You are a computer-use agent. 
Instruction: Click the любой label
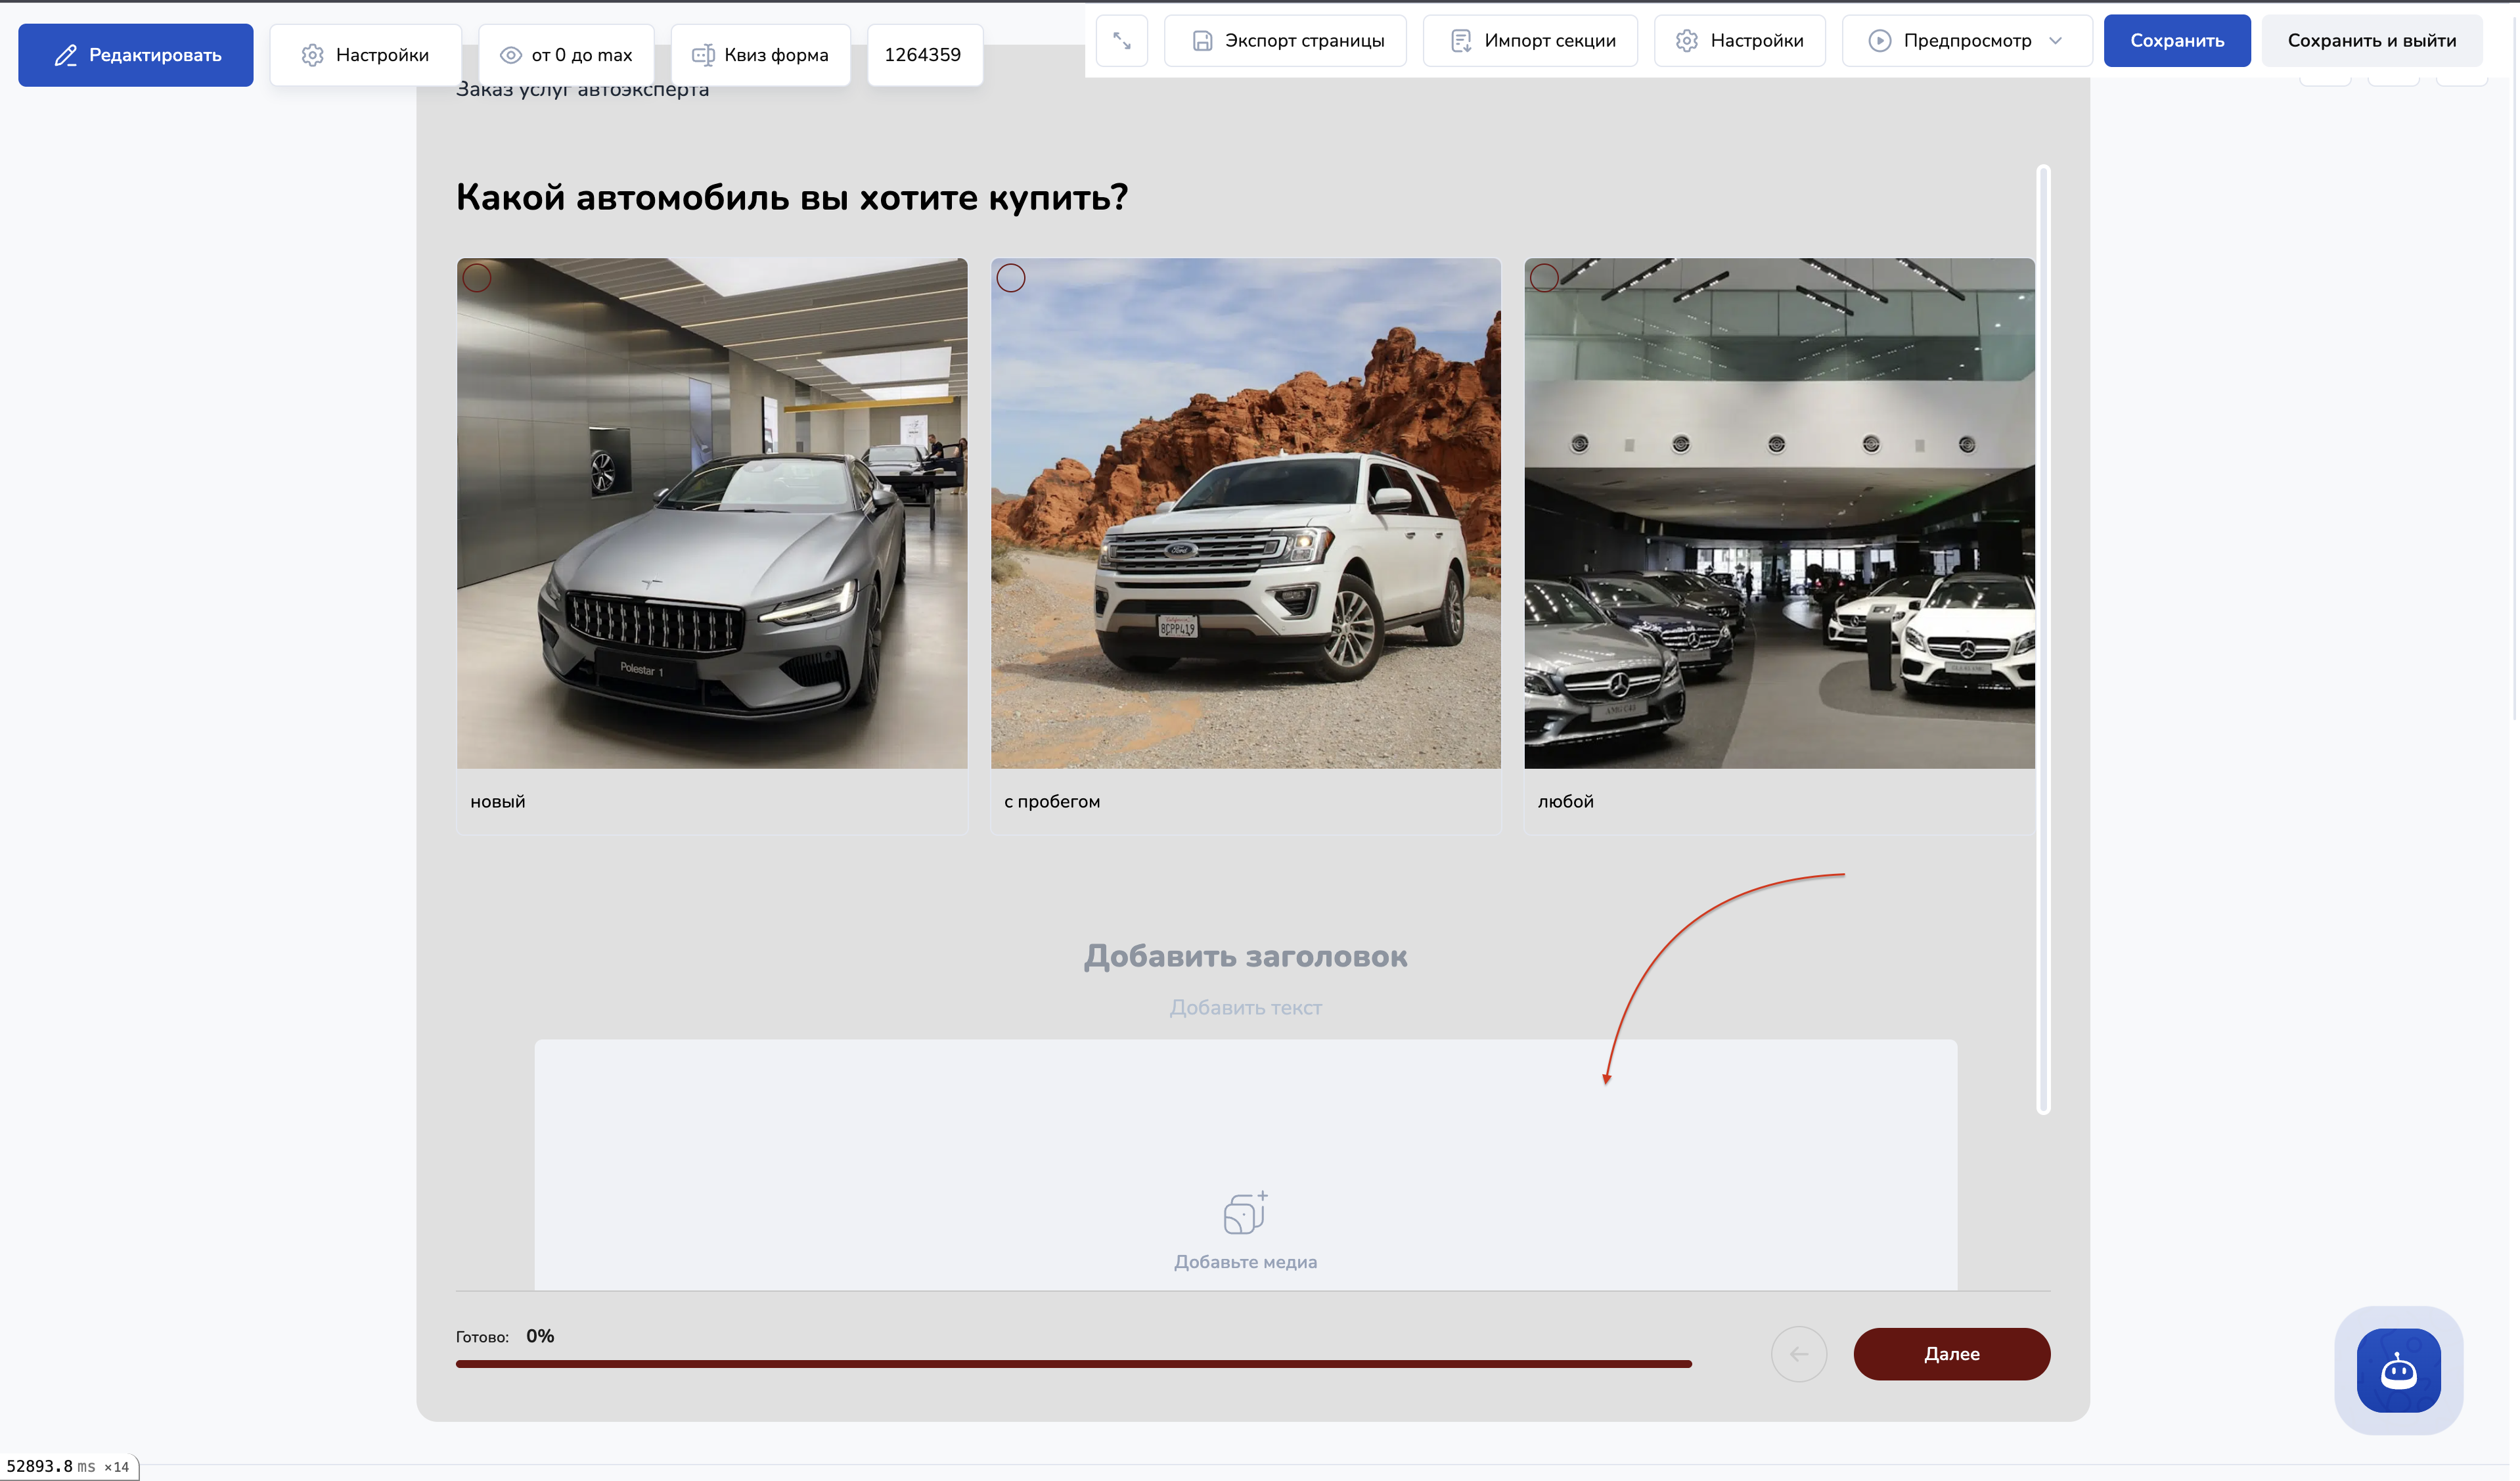click(x=1566, y=802)
